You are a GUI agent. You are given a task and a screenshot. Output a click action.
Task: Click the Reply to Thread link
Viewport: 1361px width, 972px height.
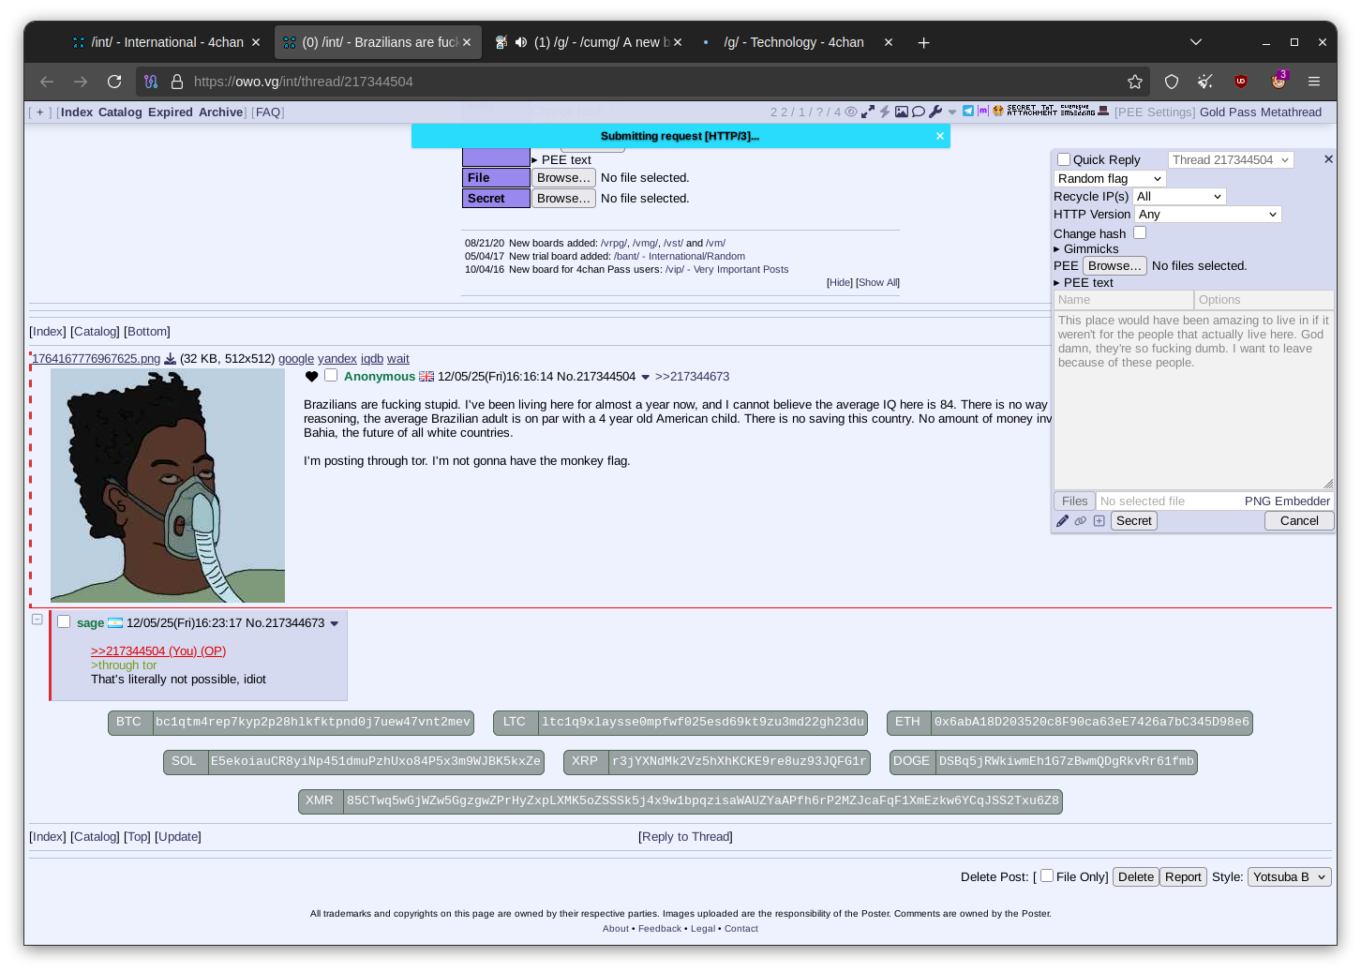click(x=685, y=837)
